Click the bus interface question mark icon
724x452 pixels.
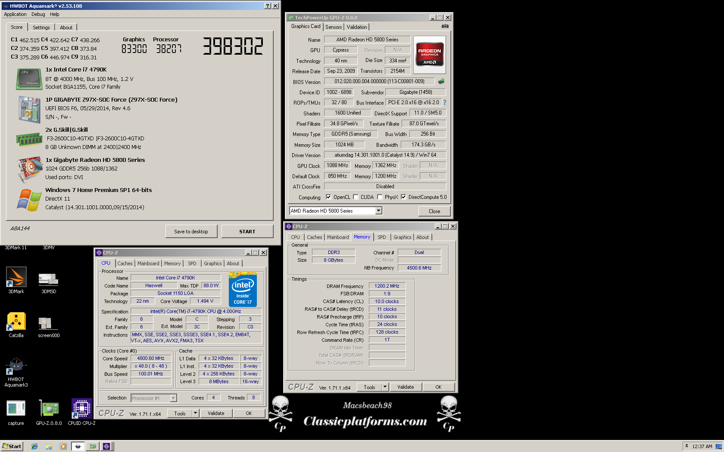point(445,102)
